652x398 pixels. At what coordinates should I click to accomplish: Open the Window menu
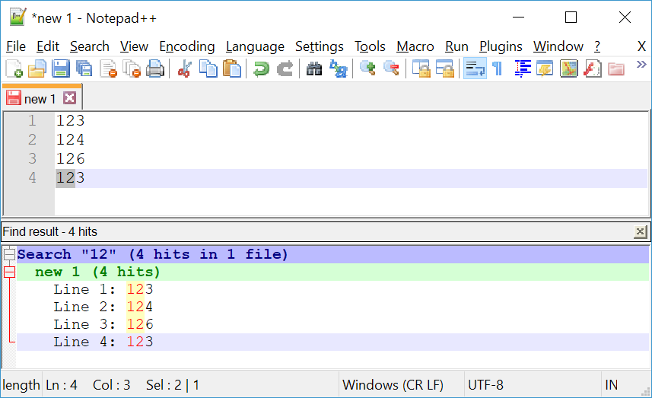[x=558, y=46]
